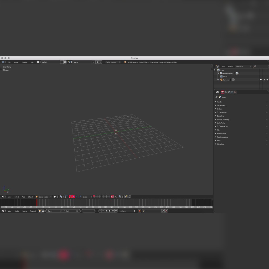This screenshot has width=269, height=269.
Task: Enable the Freestyle checkbox
Action: tap(219, 112)
